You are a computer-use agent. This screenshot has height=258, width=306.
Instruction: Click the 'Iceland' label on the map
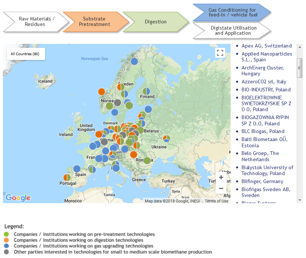tap(45, 81)
